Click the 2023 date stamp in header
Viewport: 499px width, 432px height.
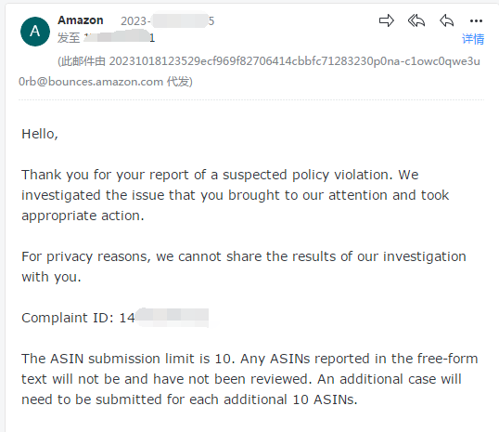point(167,21)
